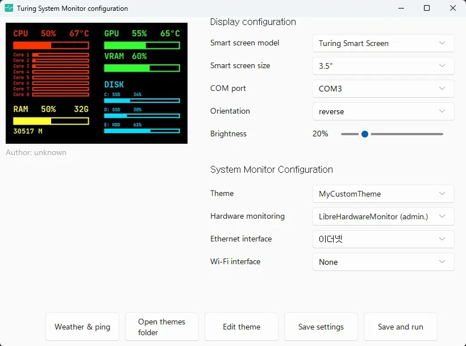Close the configuration window
466x346 pixels.
(452, 8)
